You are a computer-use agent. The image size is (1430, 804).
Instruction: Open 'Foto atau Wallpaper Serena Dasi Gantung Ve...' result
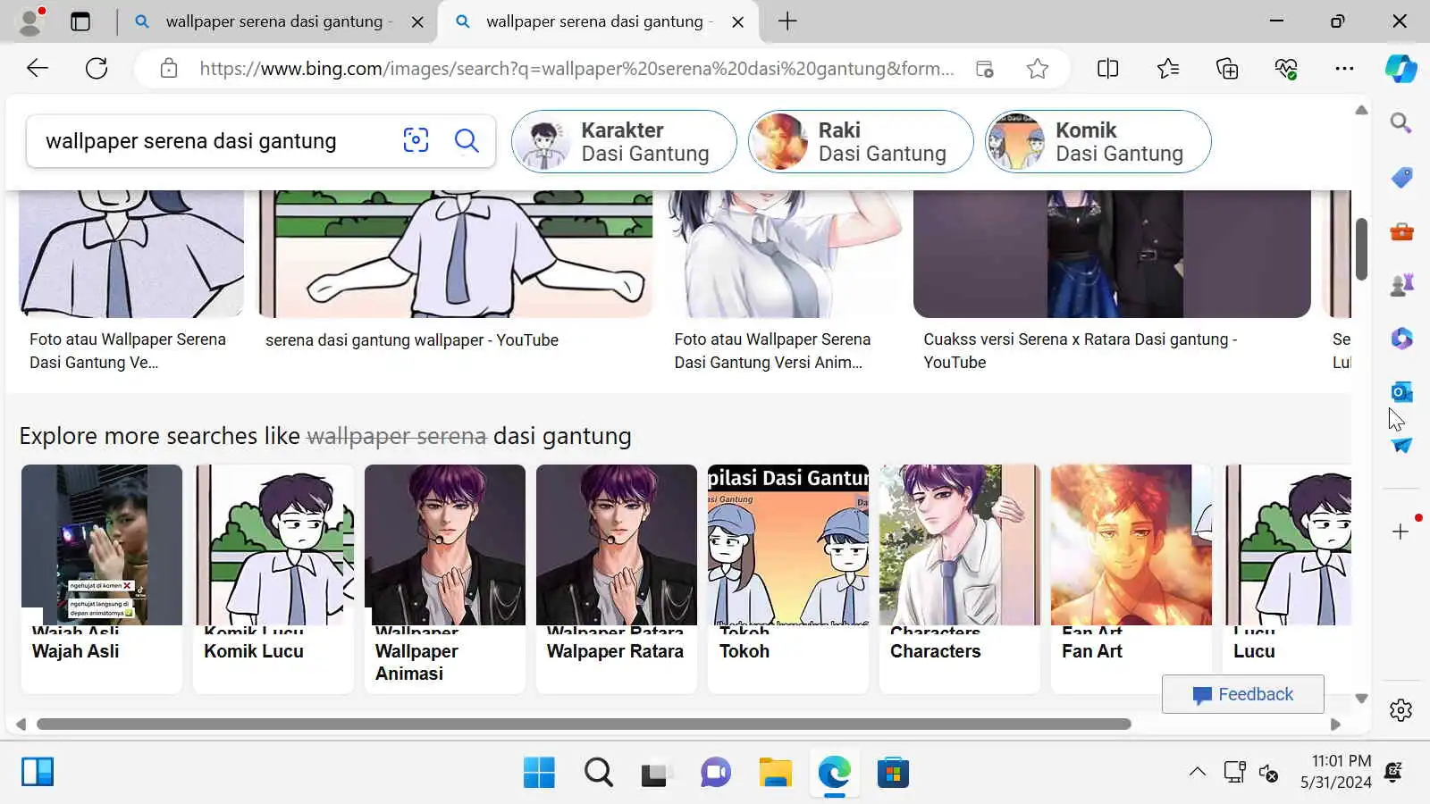[128, 351]
